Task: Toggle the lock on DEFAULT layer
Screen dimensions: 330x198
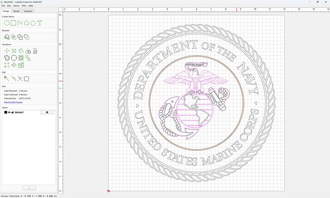Action: click(x=12, y=112)
